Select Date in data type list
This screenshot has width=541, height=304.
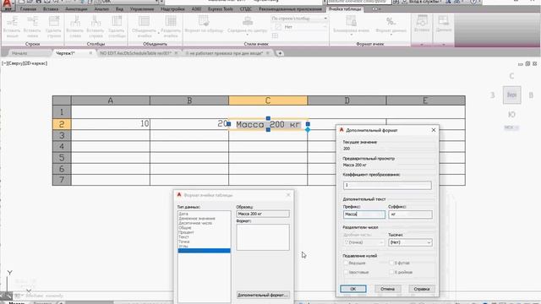click(x=183, y=214)
